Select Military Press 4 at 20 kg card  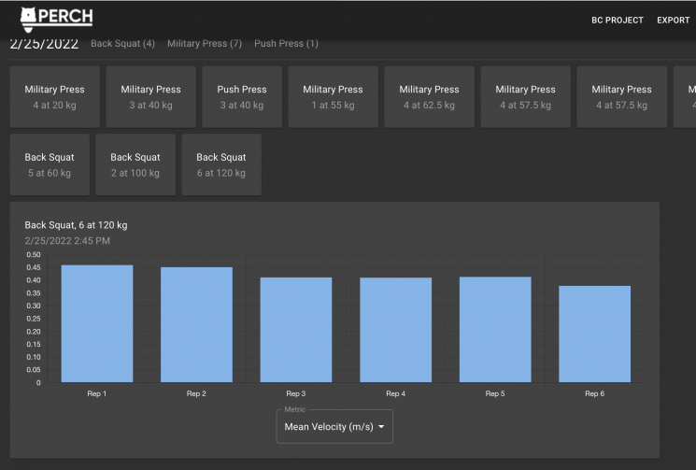point(54,97)
